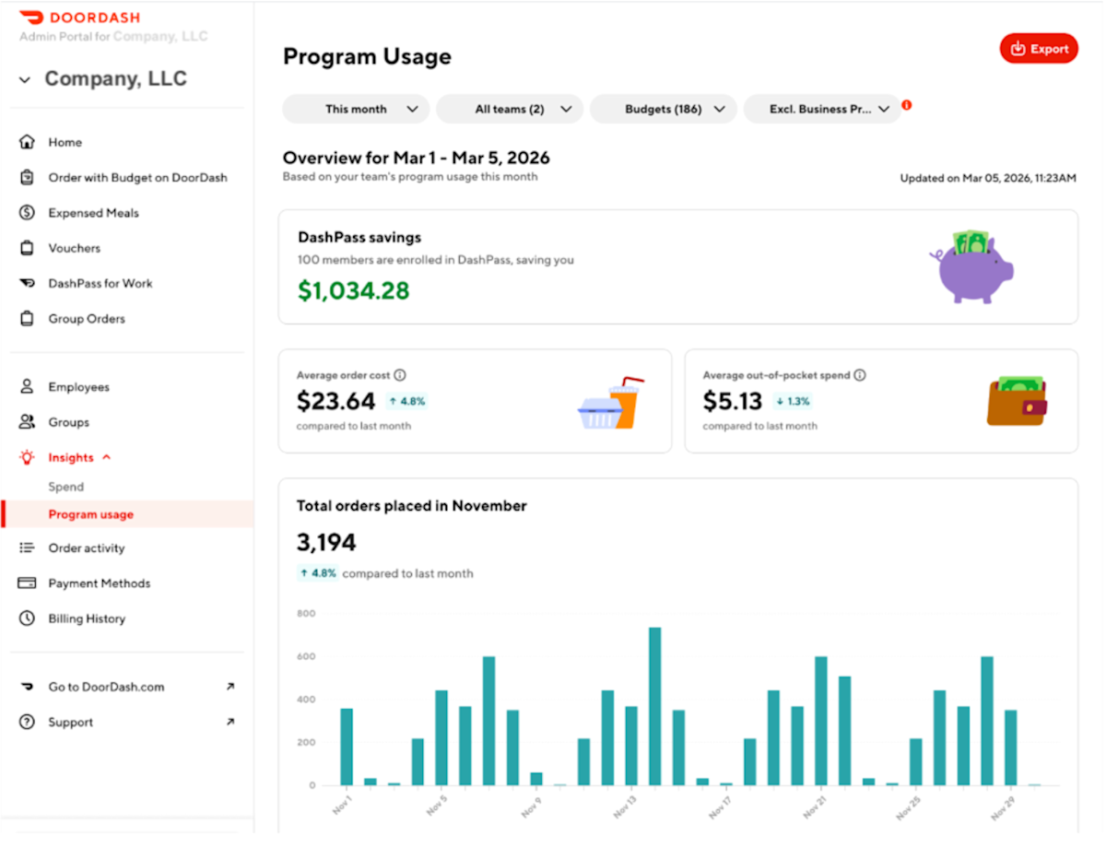The height and width of the screenshot is (848, 1106).
Task: Click the Vouchers icon in sidebar
Action: [27, 248]
